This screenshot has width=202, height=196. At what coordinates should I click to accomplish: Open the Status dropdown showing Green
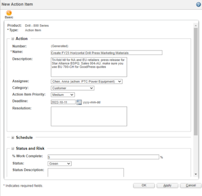(x=59, y=164)
